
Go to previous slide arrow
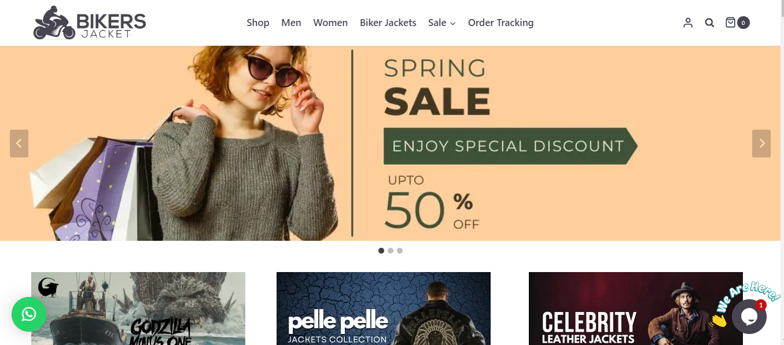(19, 144)
